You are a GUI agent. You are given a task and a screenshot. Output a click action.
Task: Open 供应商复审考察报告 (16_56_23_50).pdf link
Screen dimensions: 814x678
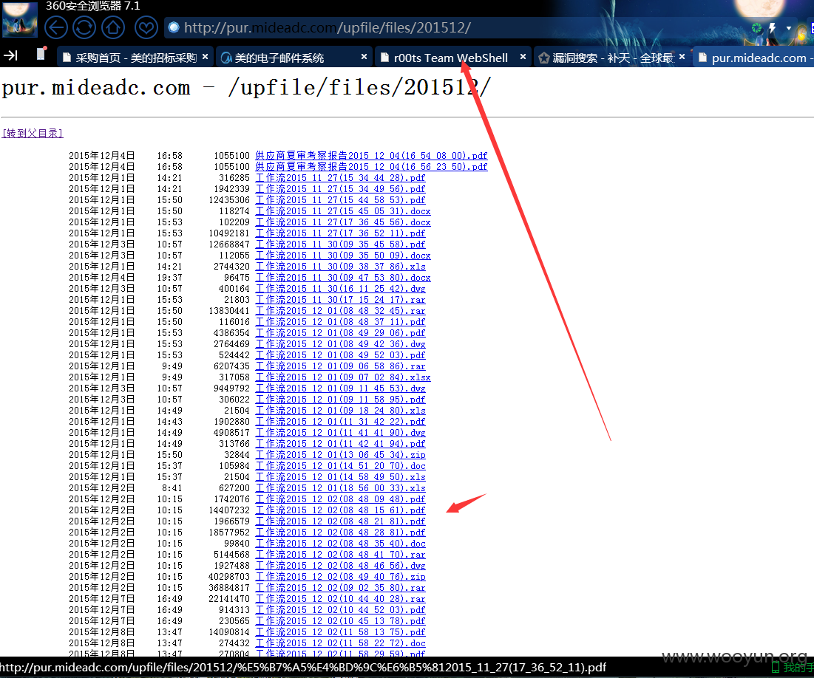tap(371, 166)
